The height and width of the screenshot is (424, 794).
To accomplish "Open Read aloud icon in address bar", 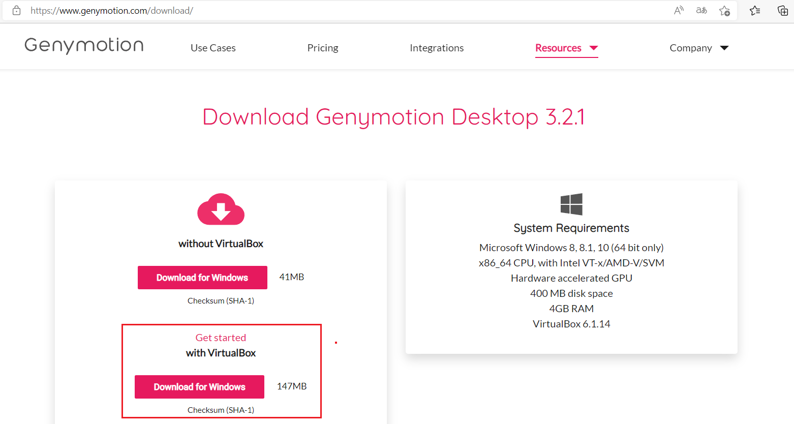I will coord(679,10).
